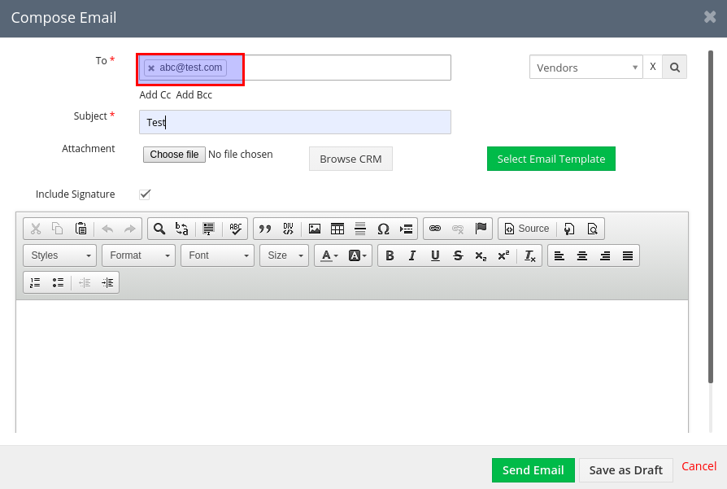Insert a table into the email body

click(338, 229)
